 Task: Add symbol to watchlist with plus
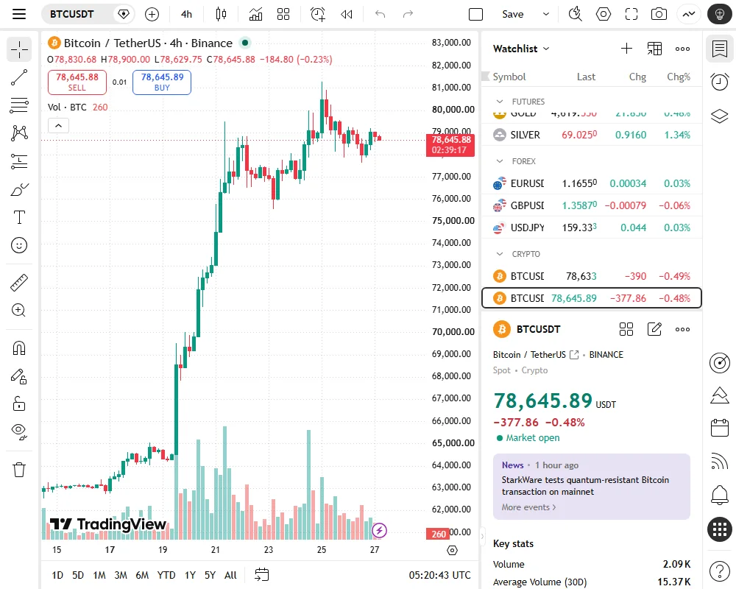(626, 49)
